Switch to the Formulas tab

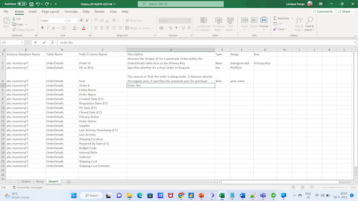(71, 12)
